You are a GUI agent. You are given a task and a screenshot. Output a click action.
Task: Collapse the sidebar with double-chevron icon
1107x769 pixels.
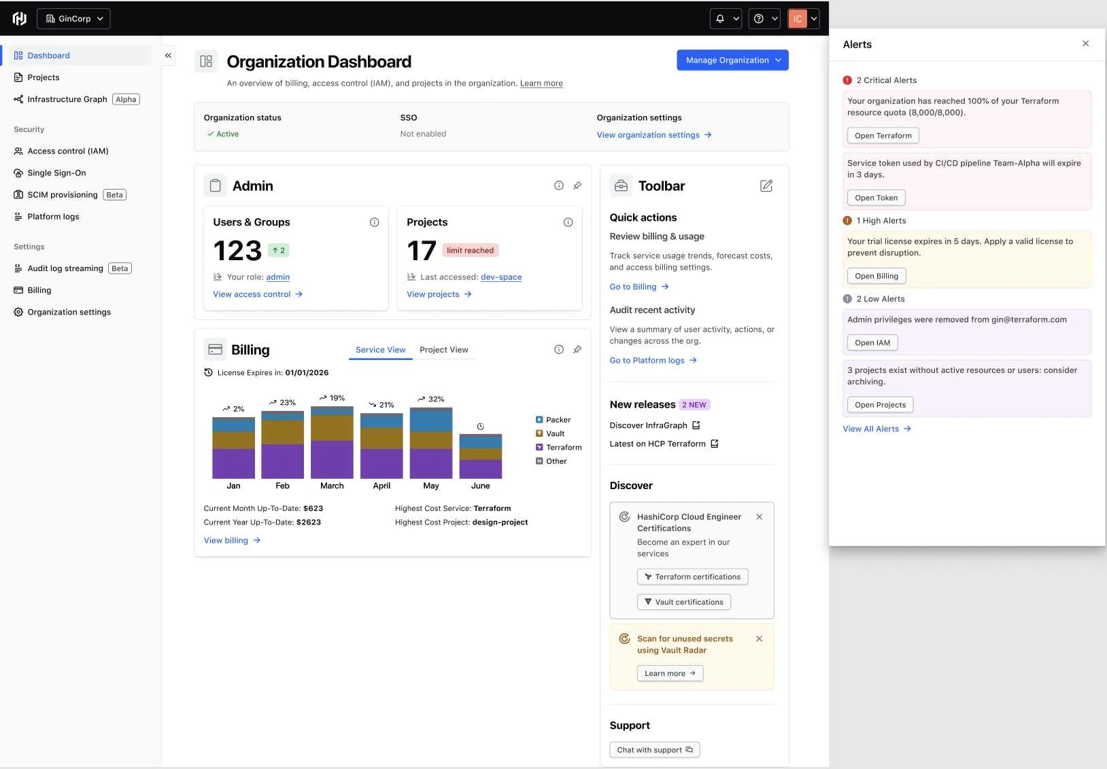(x=168, y=56)
